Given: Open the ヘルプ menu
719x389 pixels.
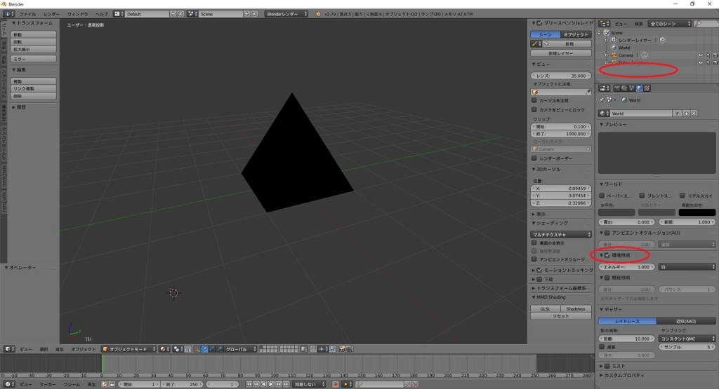Looking at the screenshot, I should pos(101,14).
